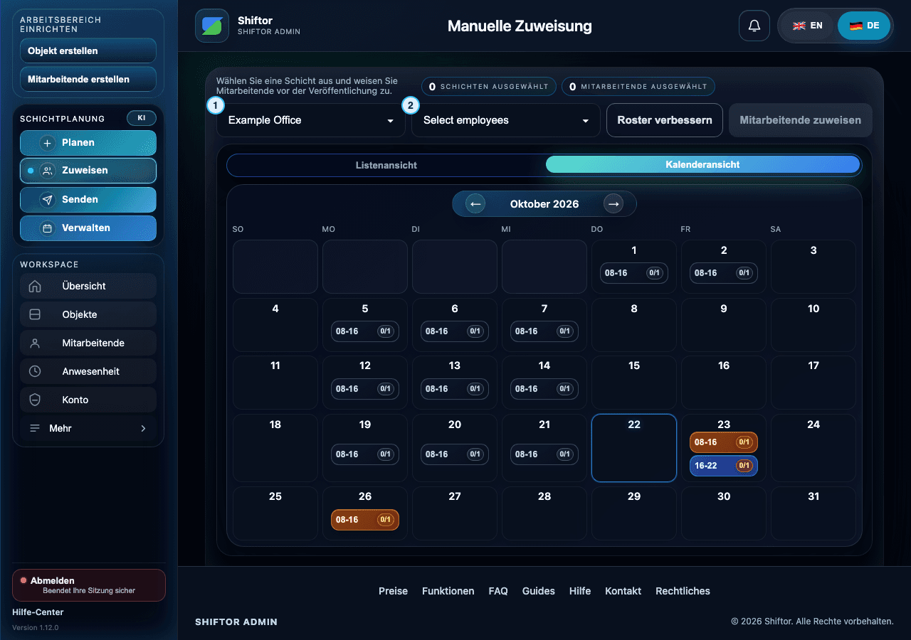Click the Verwalten calendar icon

[x=48, y=228]
